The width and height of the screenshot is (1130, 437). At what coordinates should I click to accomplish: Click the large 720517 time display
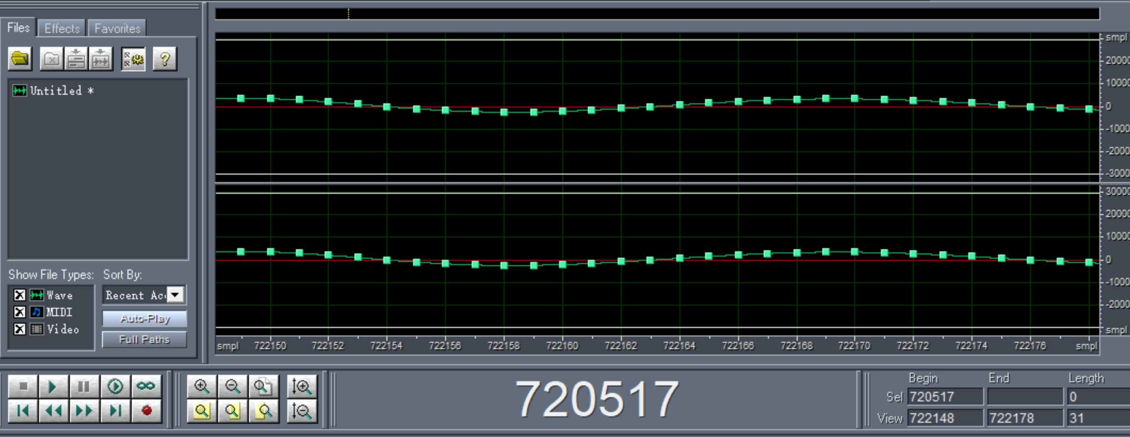click(597, 399)
